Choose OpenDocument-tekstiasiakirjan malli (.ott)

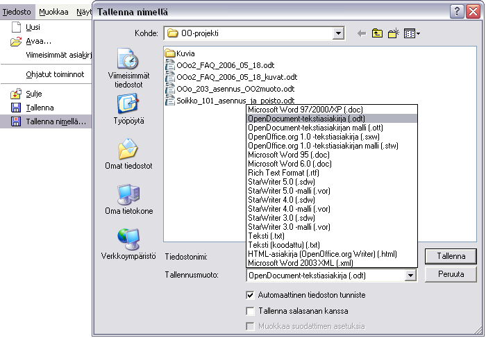click(332, 127)
